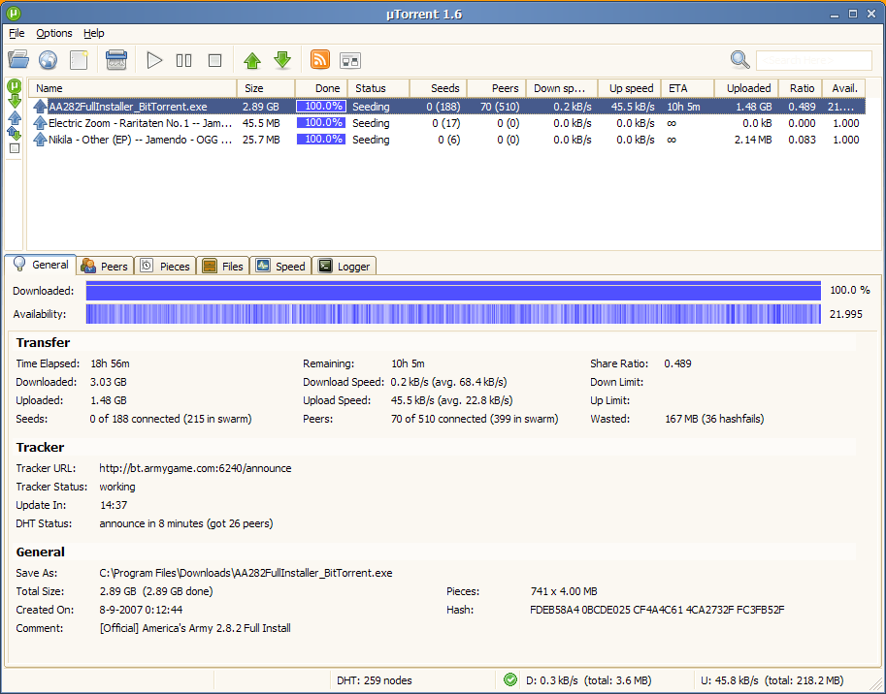Click into the Search Here input field
The height and width of the screenshot is (694, 886).
pyautogui.click(x=813, y=60)
